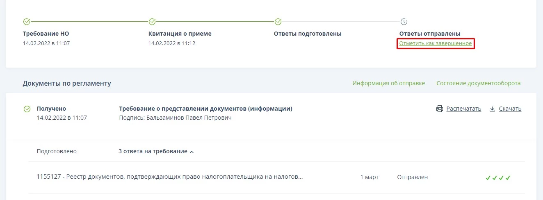Click the clock icon above "Ответы отправлены"
Screen dimensions: 543x200
tap(404, 22)
